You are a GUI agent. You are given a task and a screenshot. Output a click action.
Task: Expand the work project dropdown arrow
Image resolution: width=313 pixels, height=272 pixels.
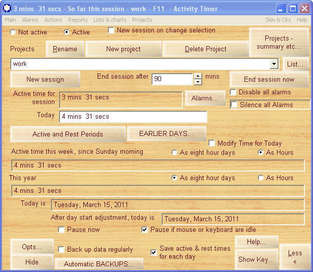click(x=274, y=64)
